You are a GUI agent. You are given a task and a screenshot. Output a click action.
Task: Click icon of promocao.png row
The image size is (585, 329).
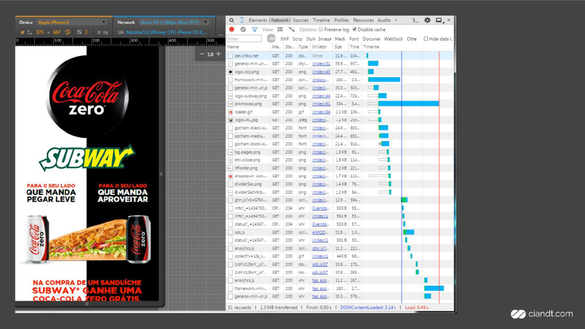coord(231,104)
